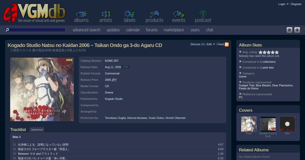Click the VGMdb logo
305x160 pixels.
[34, 13]
